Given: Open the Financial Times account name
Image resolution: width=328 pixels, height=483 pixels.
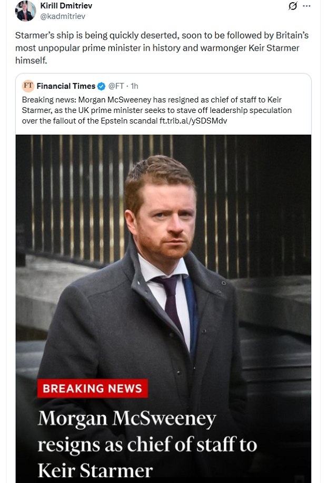Looking at the screenshot, I should (66, 86).
